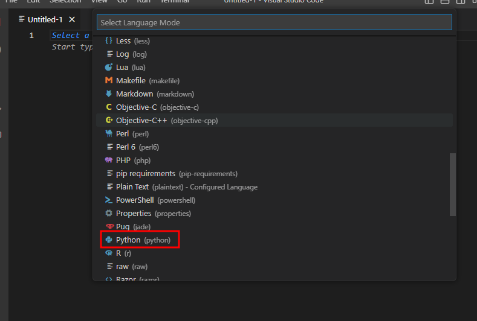Choose raw (raw) language mode
This screenshot has height=321, width=477.
274,266
